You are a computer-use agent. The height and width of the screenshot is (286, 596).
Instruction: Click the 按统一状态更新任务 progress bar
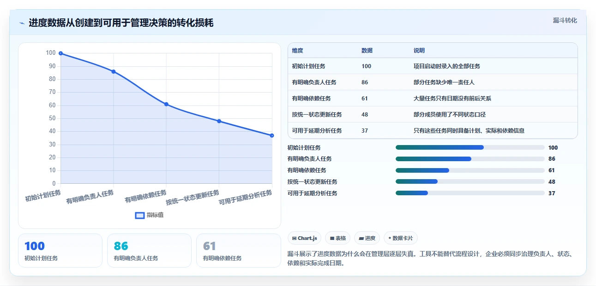click(x=470, y=182)
